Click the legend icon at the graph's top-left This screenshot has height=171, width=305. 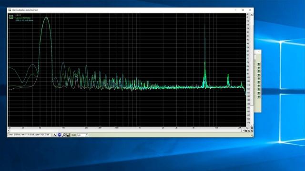coord(11,17)
